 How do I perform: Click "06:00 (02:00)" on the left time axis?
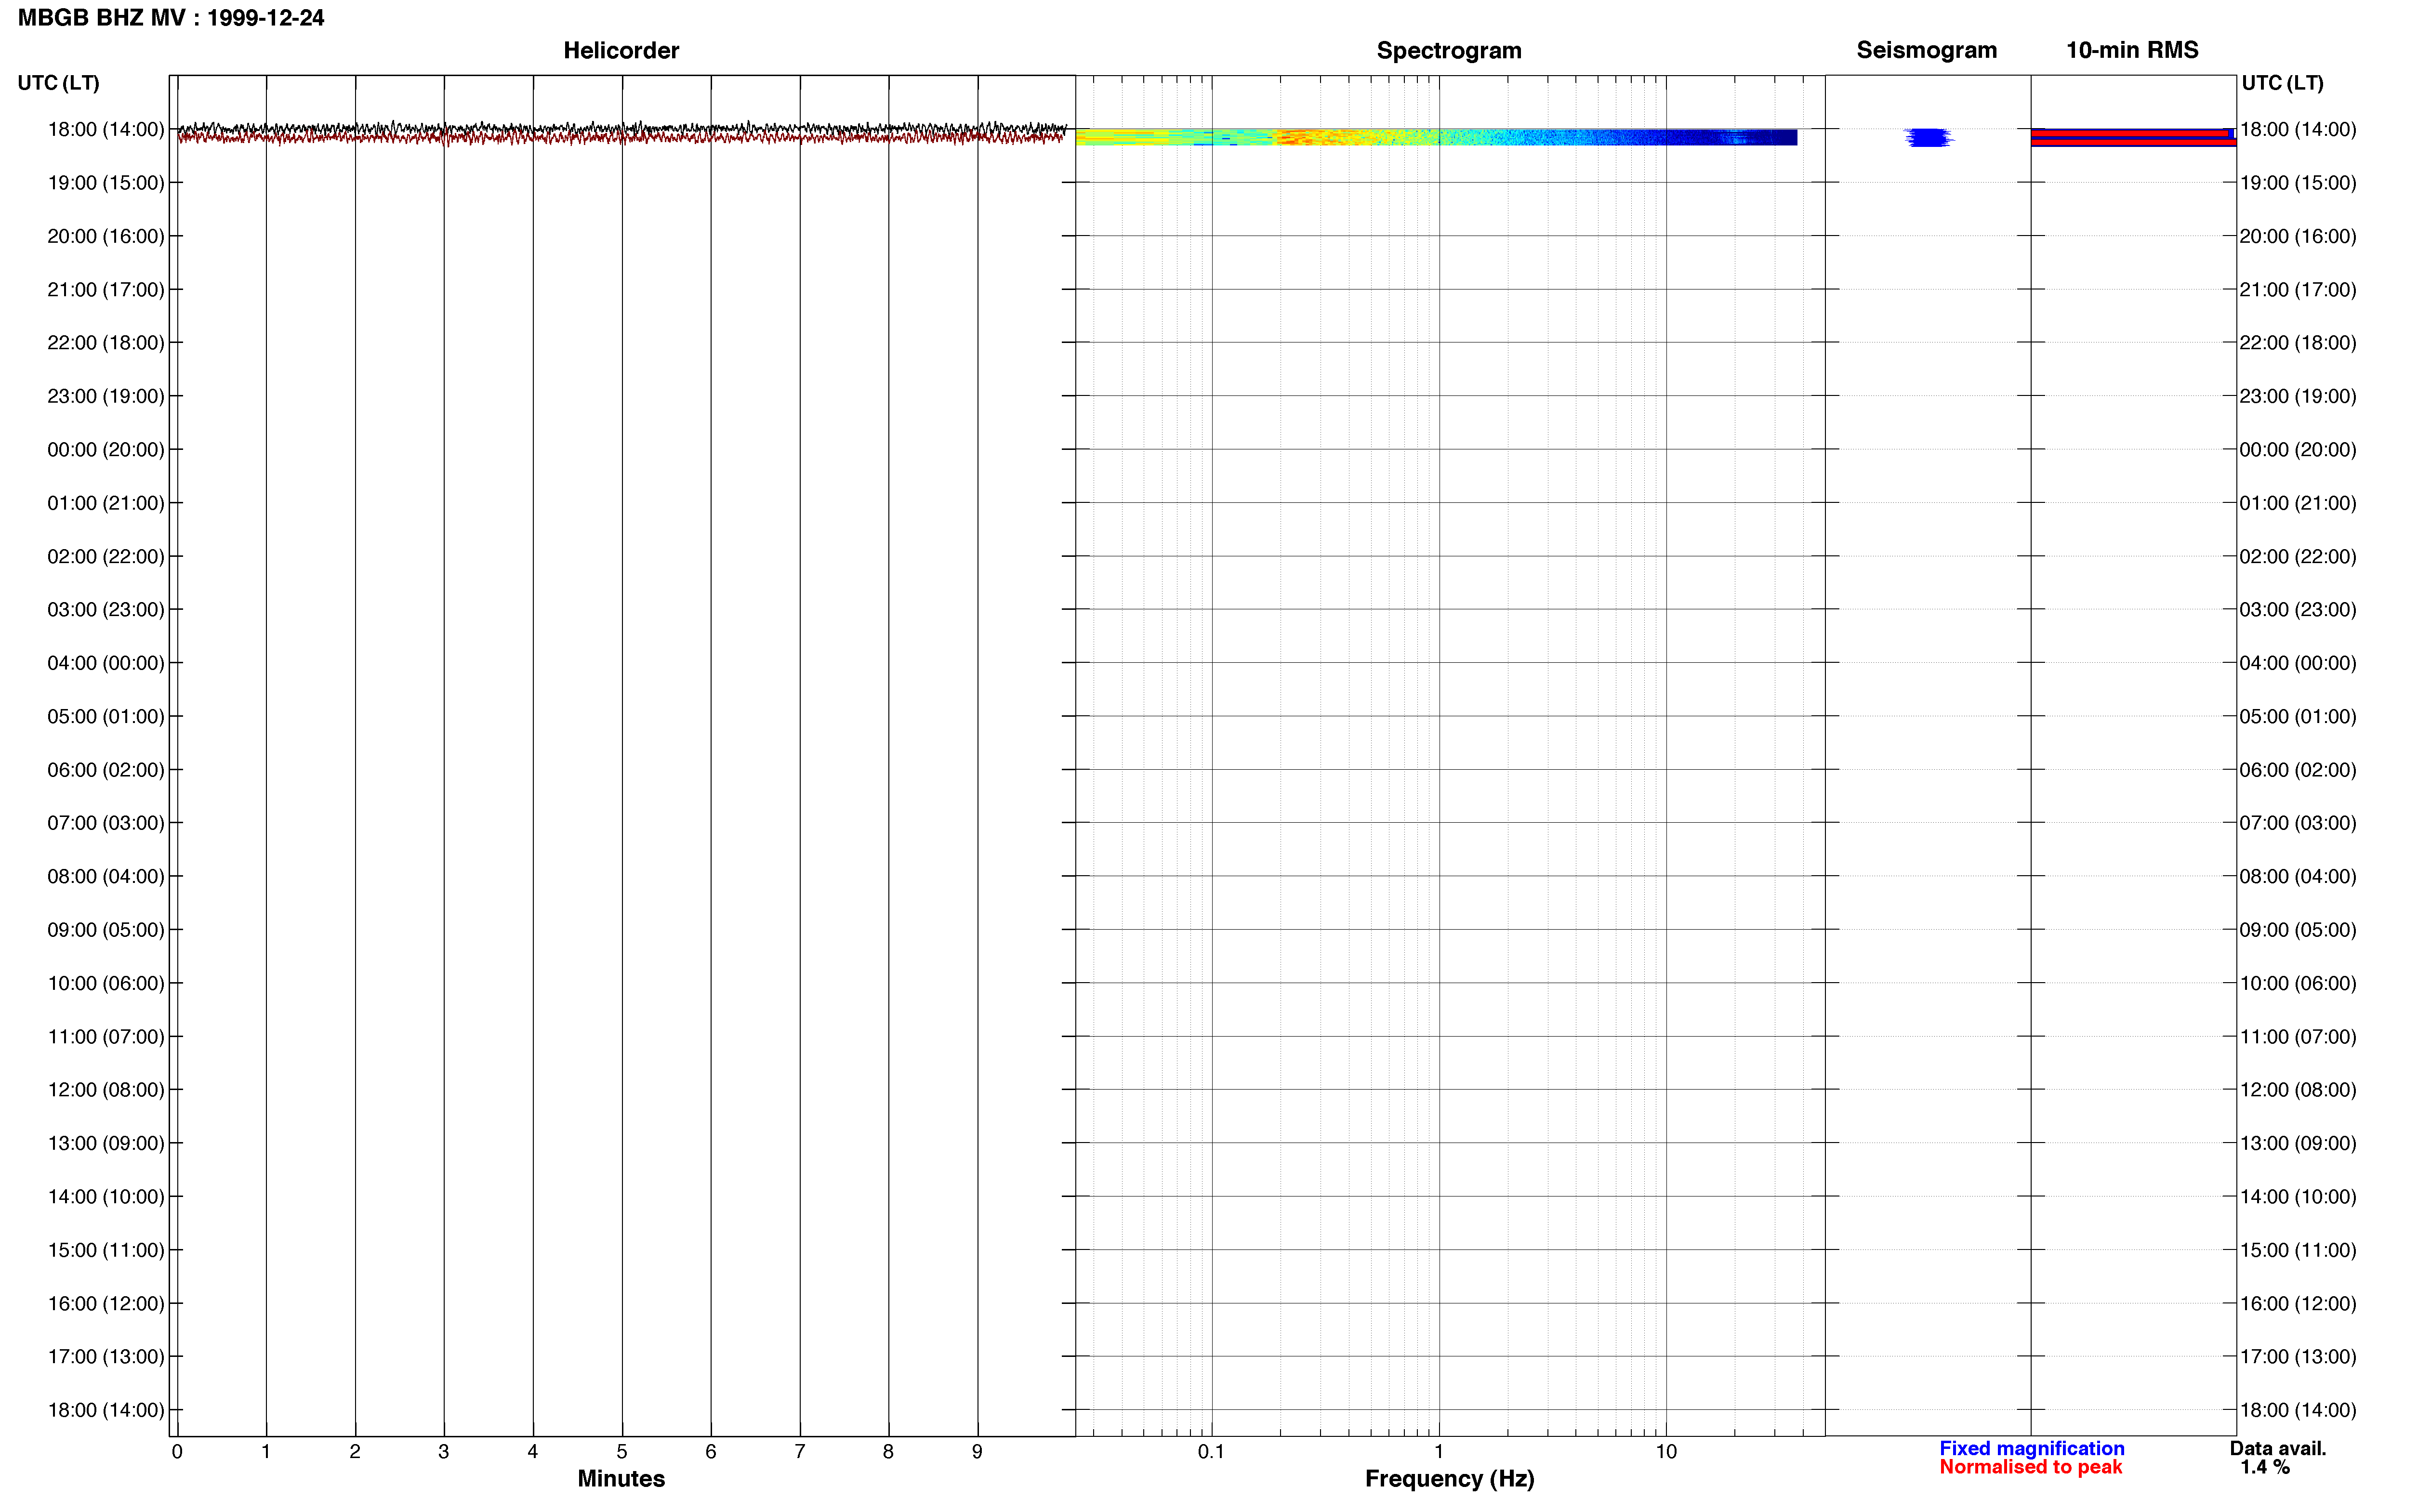coord(106,770)
